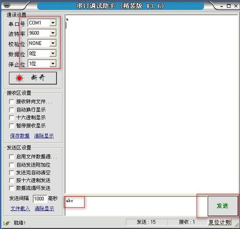Click the 保存数据 save data link
The image size is (240, 229).
[20, 136]
